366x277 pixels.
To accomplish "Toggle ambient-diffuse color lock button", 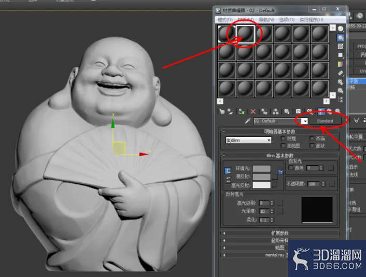I will [228, 171].
